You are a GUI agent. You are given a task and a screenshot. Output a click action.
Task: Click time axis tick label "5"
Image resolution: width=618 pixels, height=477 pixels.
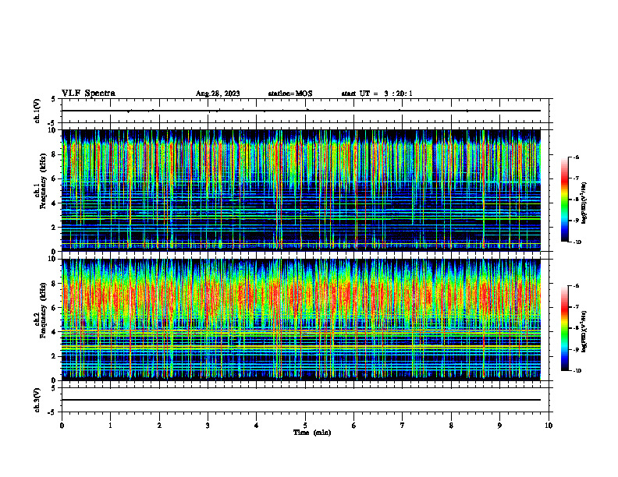click(305, 426)
